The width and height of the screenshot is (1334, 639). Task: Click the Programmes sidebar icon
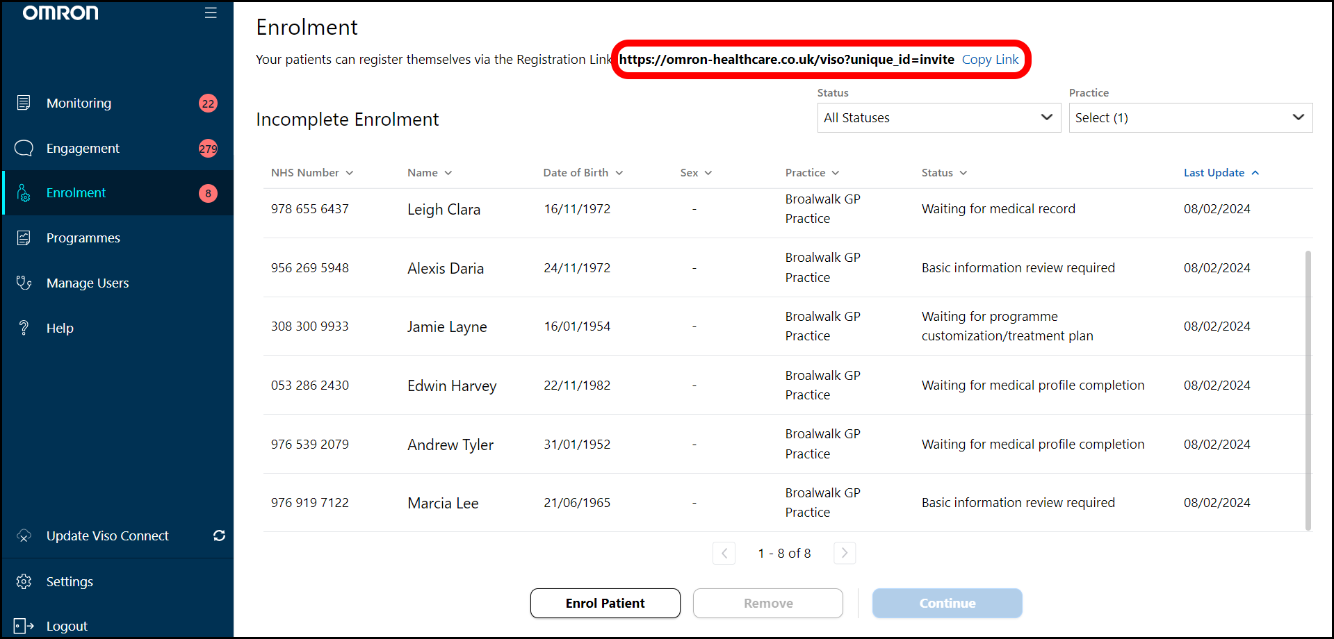(x=24, y=238)
